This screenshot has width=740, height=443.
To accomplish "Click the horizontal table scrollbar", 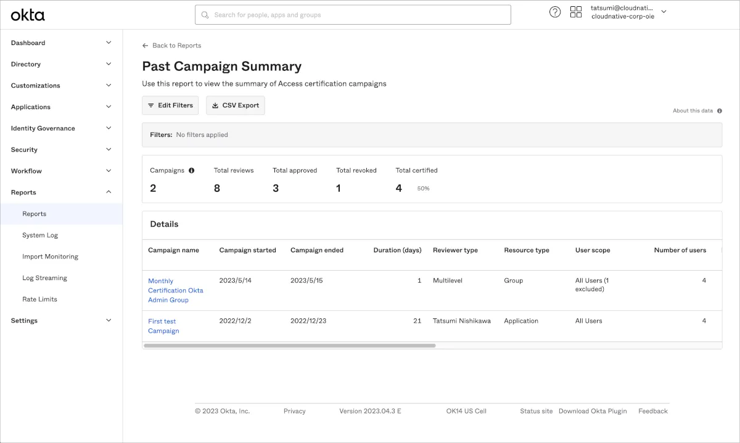I will pos(289,346).
